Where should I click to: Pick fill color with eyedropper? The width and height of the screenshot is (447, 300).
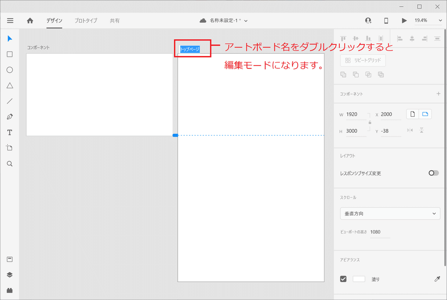point(437,279)
